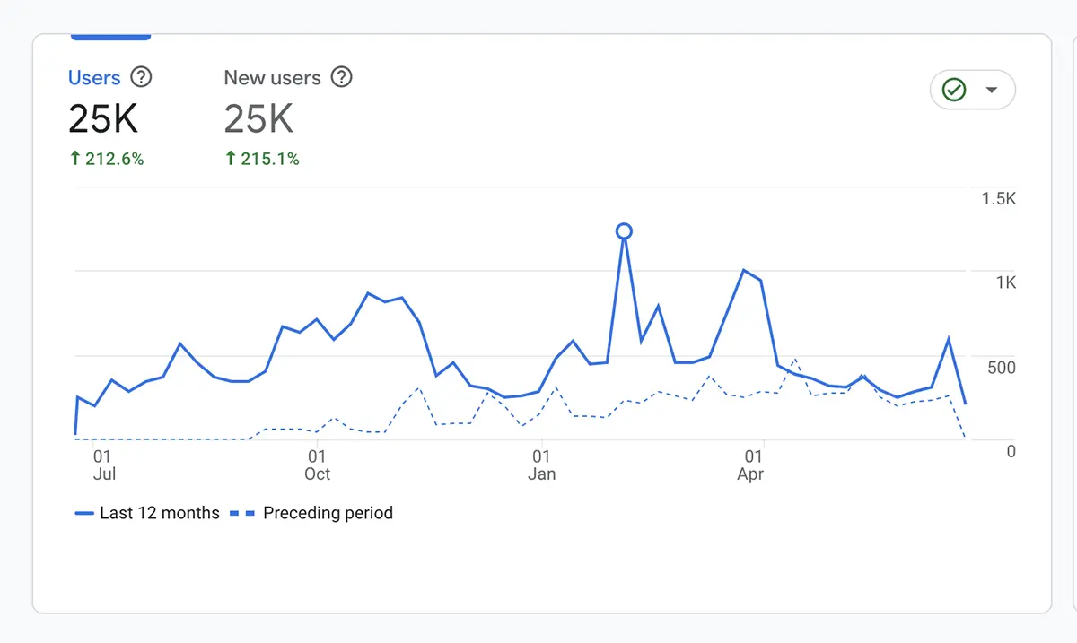Click the solid line legend marker

pos(84,513)
